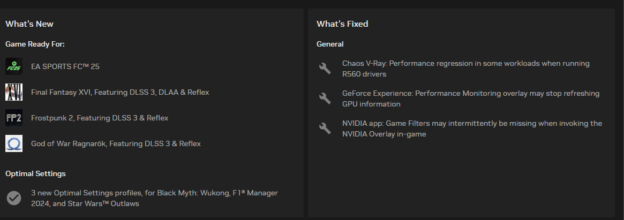Click the Chaos V-Ray performance regression description
This screenshot has height=220, width=624.
tap(465, 69)
